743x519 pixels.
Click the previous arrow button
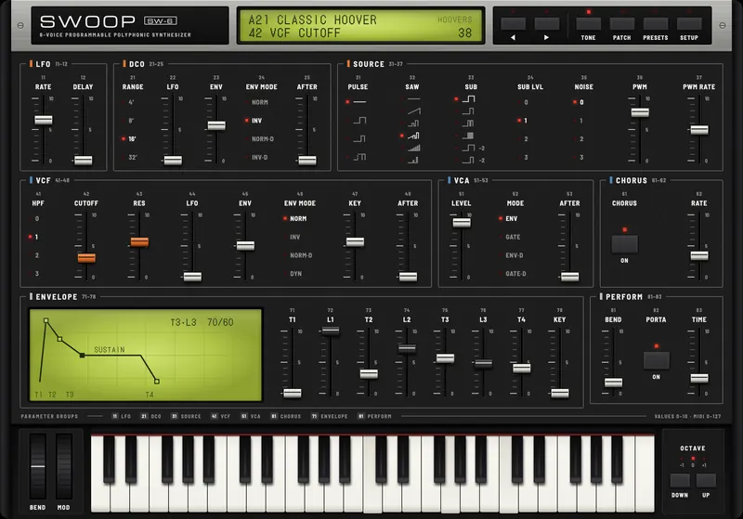tap(514, 24)
